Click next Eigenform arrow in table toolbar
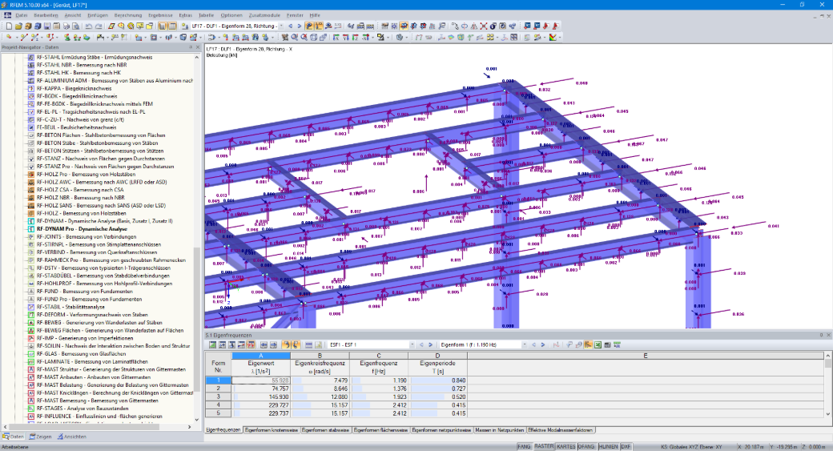The image size is (833, 451). click(542, 344)
